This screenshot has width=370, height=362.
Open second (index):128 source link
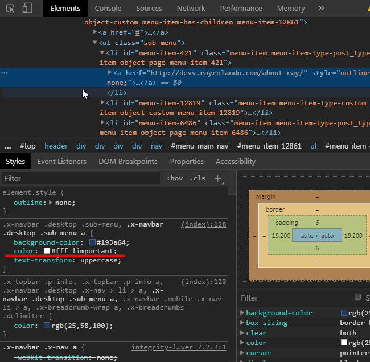click(204, 282)
